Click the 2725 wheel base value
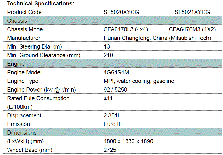 (110, 150)
